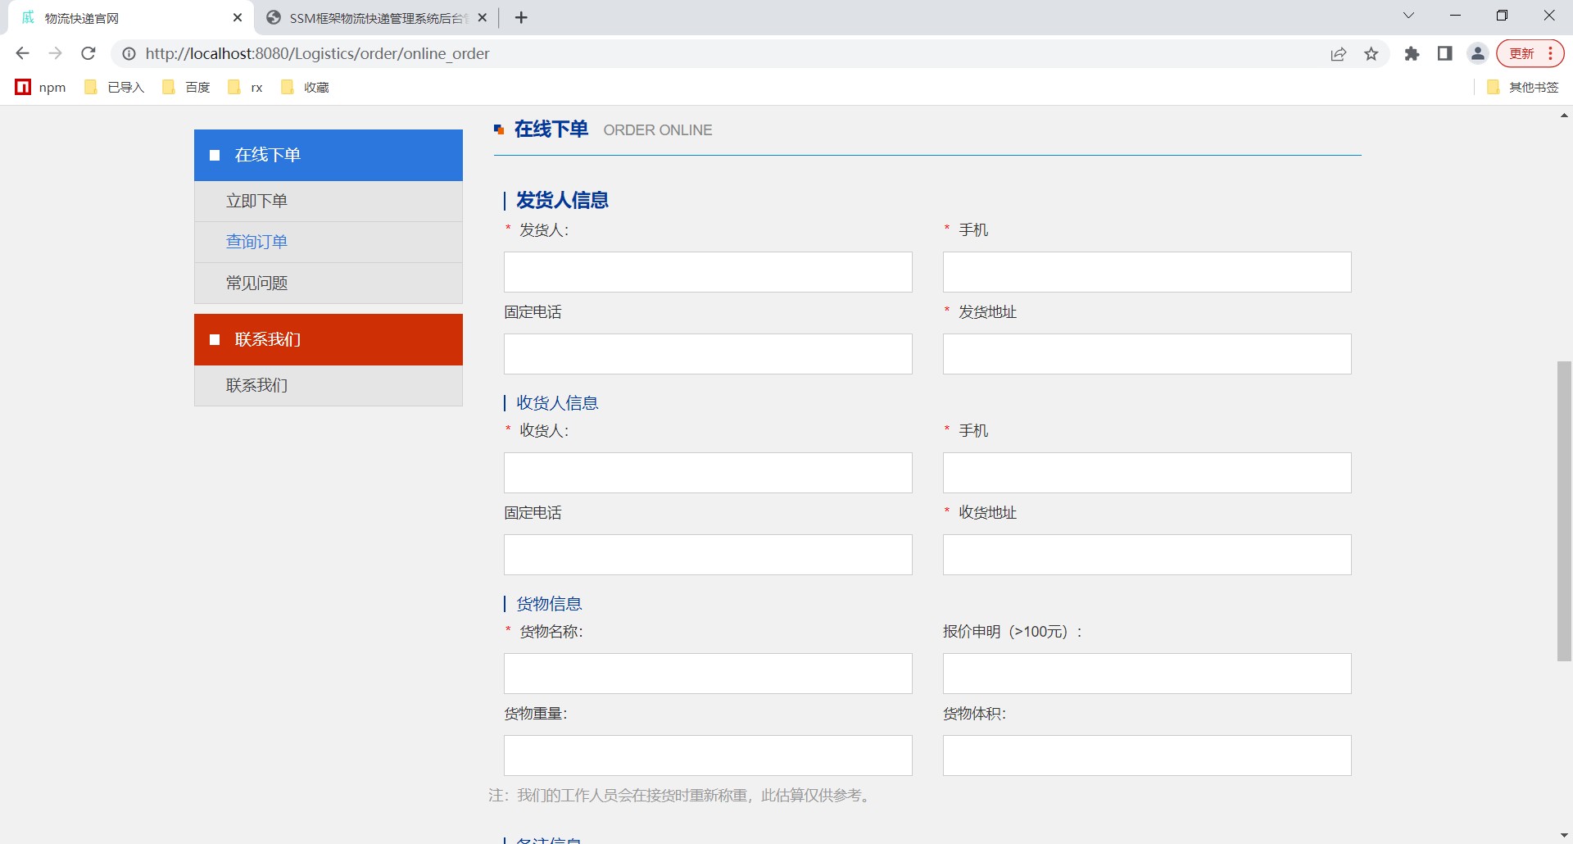Expand the tab search dropdown arrow
Image resolution: width=1573 pixels, height=844 pixels.
[x=1408, y=16]
